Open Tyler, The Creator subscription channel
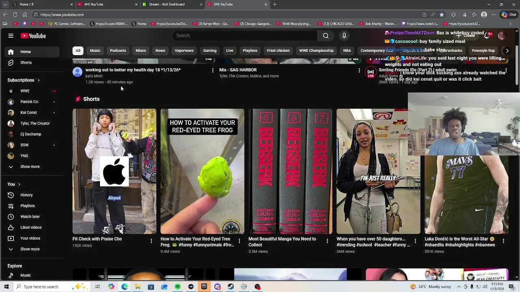Image resolution: width=520 pixels, height=292 pixels. tap(32, 123)
